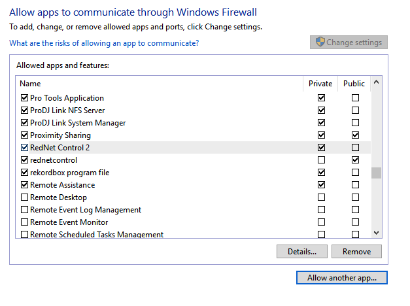The width and height of the screenshot is (410, 306).
Task: Enable Private for Remote Event Log Management
Action: 321,209
